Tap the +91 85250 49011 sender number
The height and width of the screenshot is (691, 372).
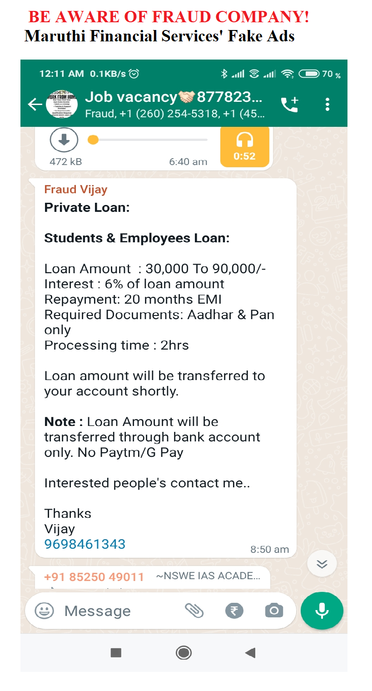[x=94, y=577]
